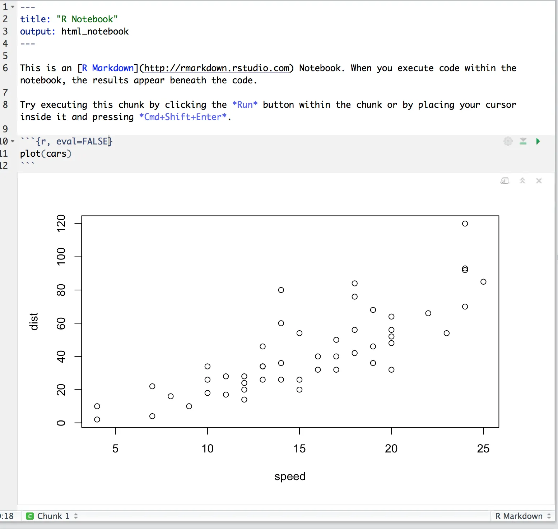
Task: Click line number 9 in the gutter
Action: (x=5, y=129)
